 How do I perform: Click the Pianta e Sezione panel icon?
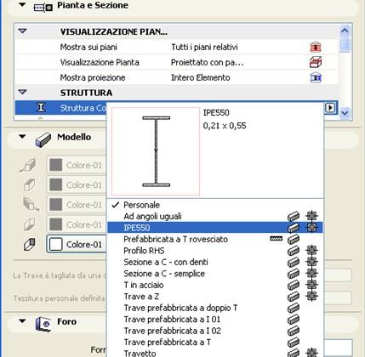43,7
